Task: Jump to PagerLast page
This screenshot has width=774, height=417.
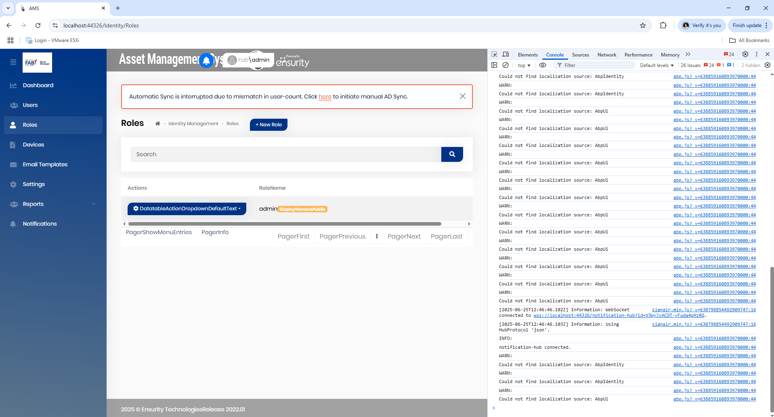Action: pyautogui.click(x=447, y=237)
